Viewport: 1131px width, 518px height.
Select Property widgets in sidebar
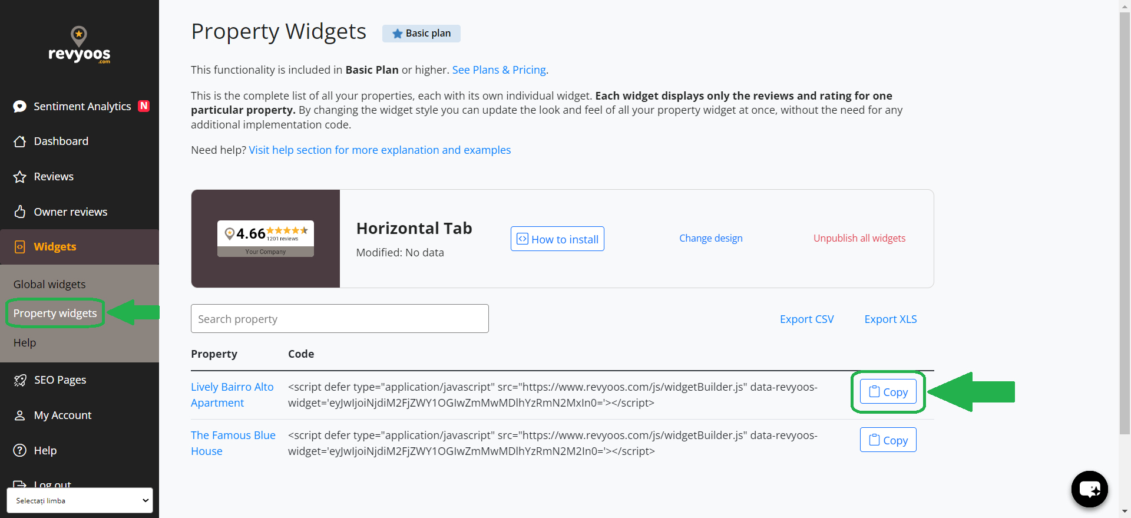click(55, 313)
